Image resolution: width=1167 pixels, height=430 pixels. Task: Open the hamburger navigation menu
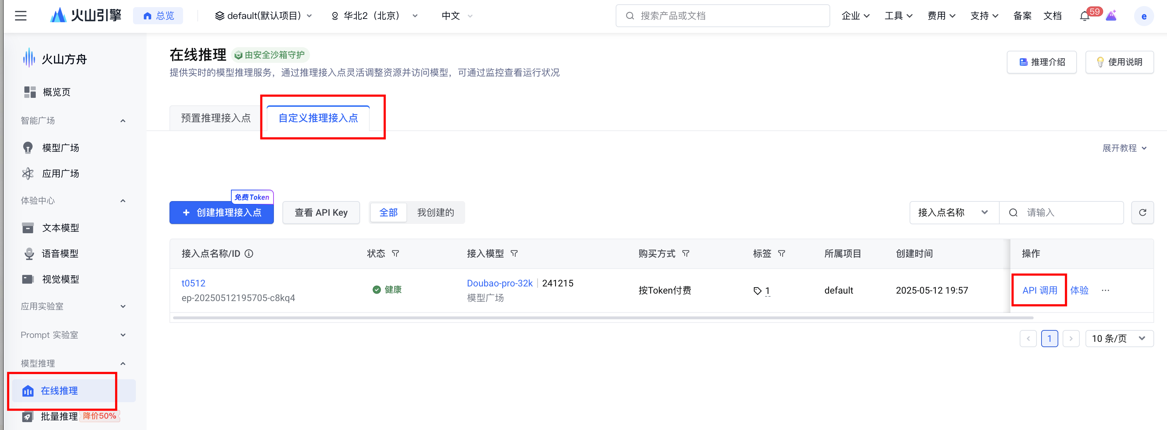tap(20, 16)
